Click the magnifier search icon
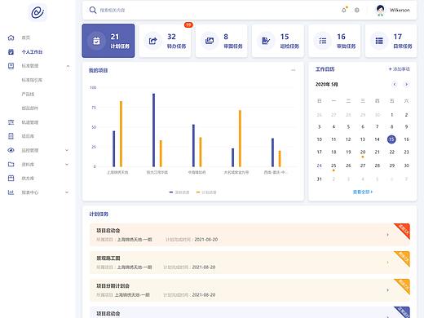This screenshot has height=318, width=424. (93, 11)
